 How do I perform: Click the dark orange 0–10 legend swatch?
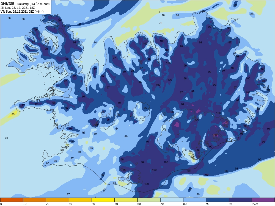pos(12,200)
